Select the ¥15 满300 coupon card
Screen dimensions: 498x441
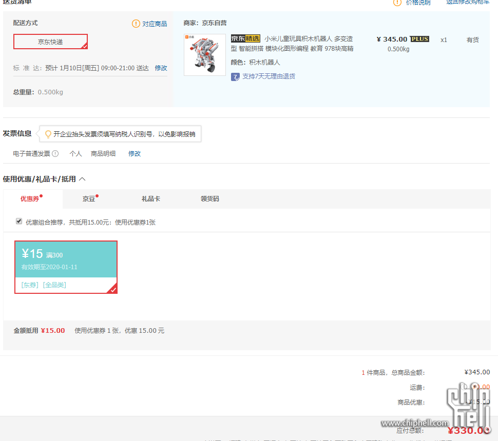coord(66,267)
